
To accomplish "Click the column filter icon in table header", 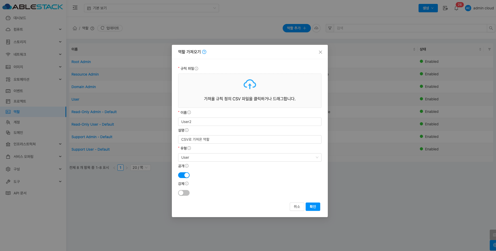I will pyautogui.click(x=489, y=49).
